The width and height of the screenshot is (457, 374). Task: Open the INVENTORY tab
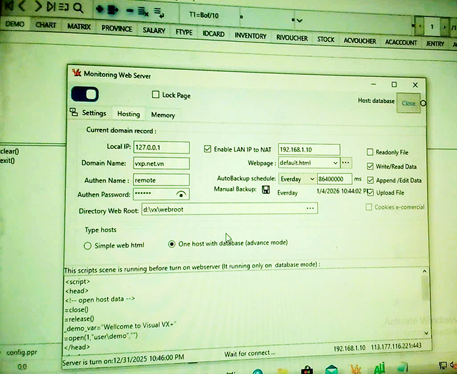(250, 35)
